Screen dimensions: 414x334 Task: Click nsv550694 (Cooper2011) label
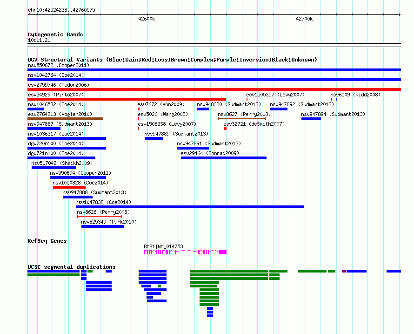point(80,173)
